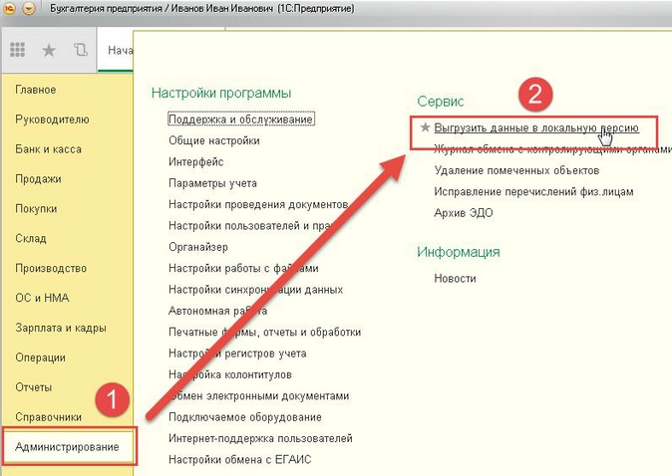This screenshot has width=672, height=476.
Task: Click the 1C application logo icon
Action: 10,8
